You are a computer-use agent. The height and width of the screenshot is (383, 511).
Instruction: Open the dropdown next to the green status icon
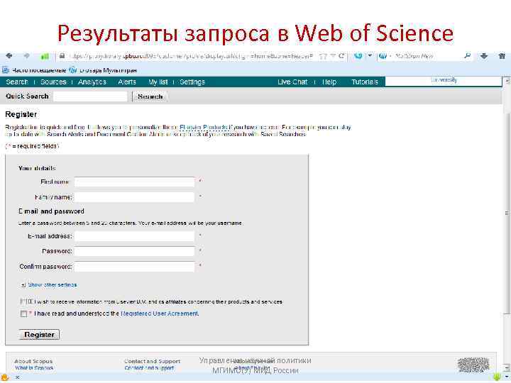coord(506,377)
